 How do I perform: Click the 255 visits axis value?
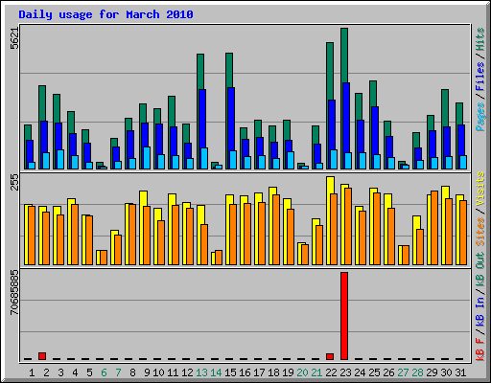coord(14,182)
